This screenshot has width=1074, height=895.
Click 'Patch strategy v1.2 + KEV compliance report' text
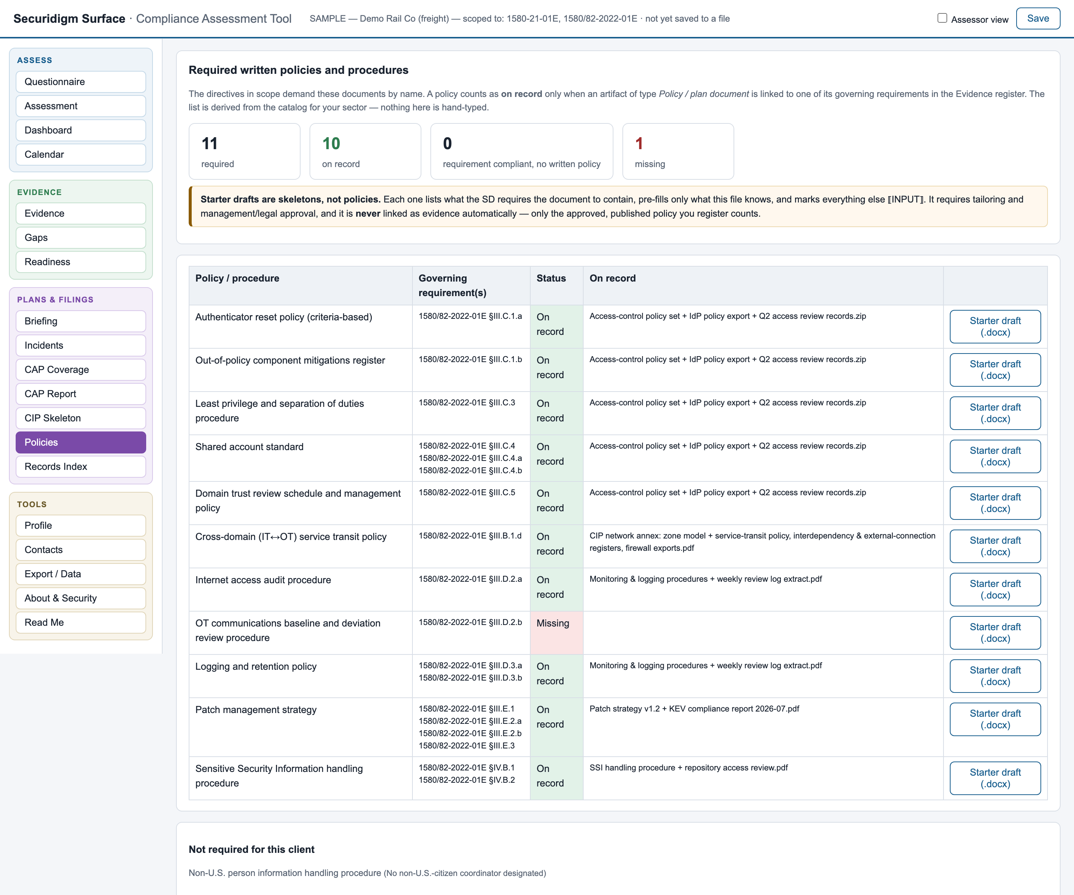click(694, 709)
